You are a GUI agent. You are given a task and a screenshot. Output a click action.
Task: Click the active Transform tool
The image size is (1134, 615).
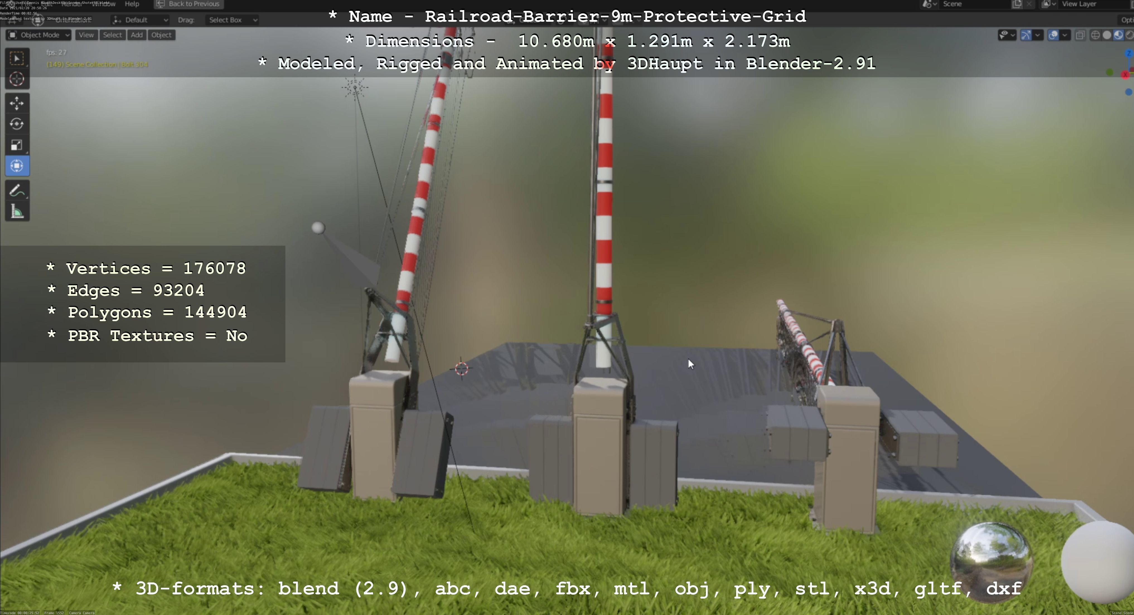(17, 166)
